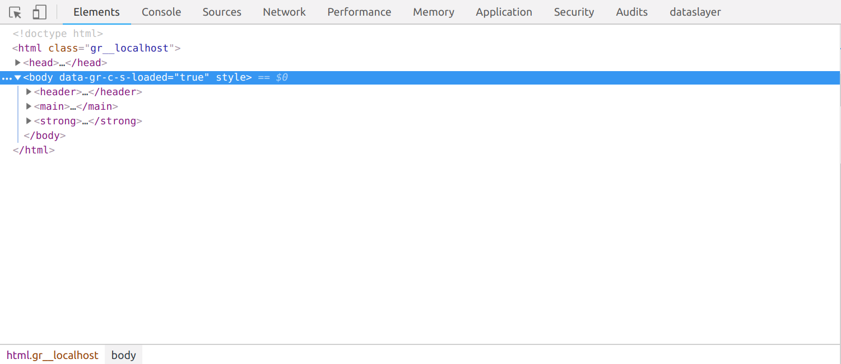Collapse the body element node
Image resolution: width=841 pixels, height=364 pixels.
[18, 78]
